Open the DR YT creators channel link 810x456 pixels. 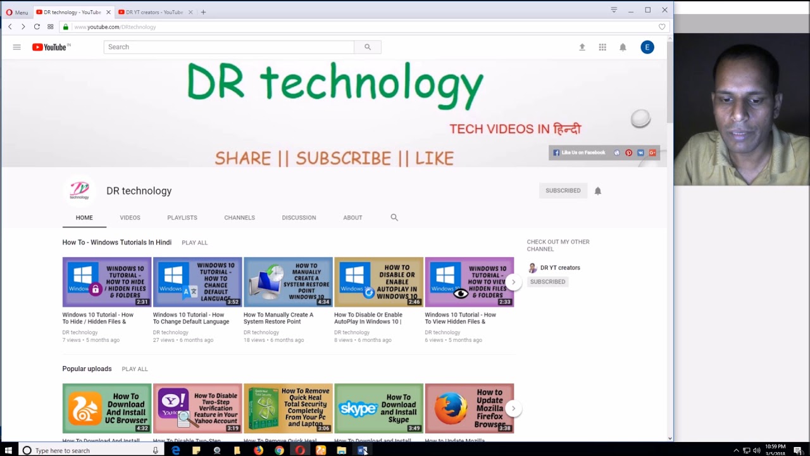click(x=560, y=268)
